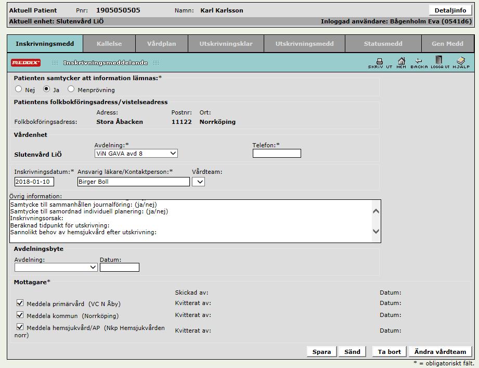This screenshot has width=479, height=368.
Task: Select the Ja consent radio button
Action: [x=46, y=89]
